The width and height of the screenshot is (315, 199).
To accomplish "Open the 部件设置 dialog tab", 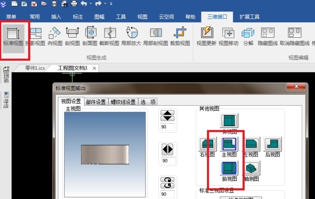I will pyautogui.click(x=96, y=102).
